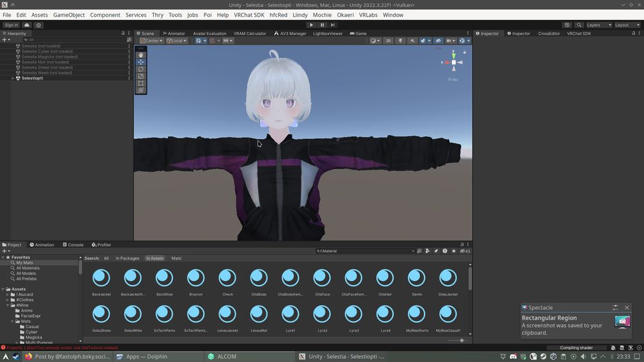This screenshot has height=362, width=644.
Task: Toggle scene audio
Action: click(x=412, y=41)
